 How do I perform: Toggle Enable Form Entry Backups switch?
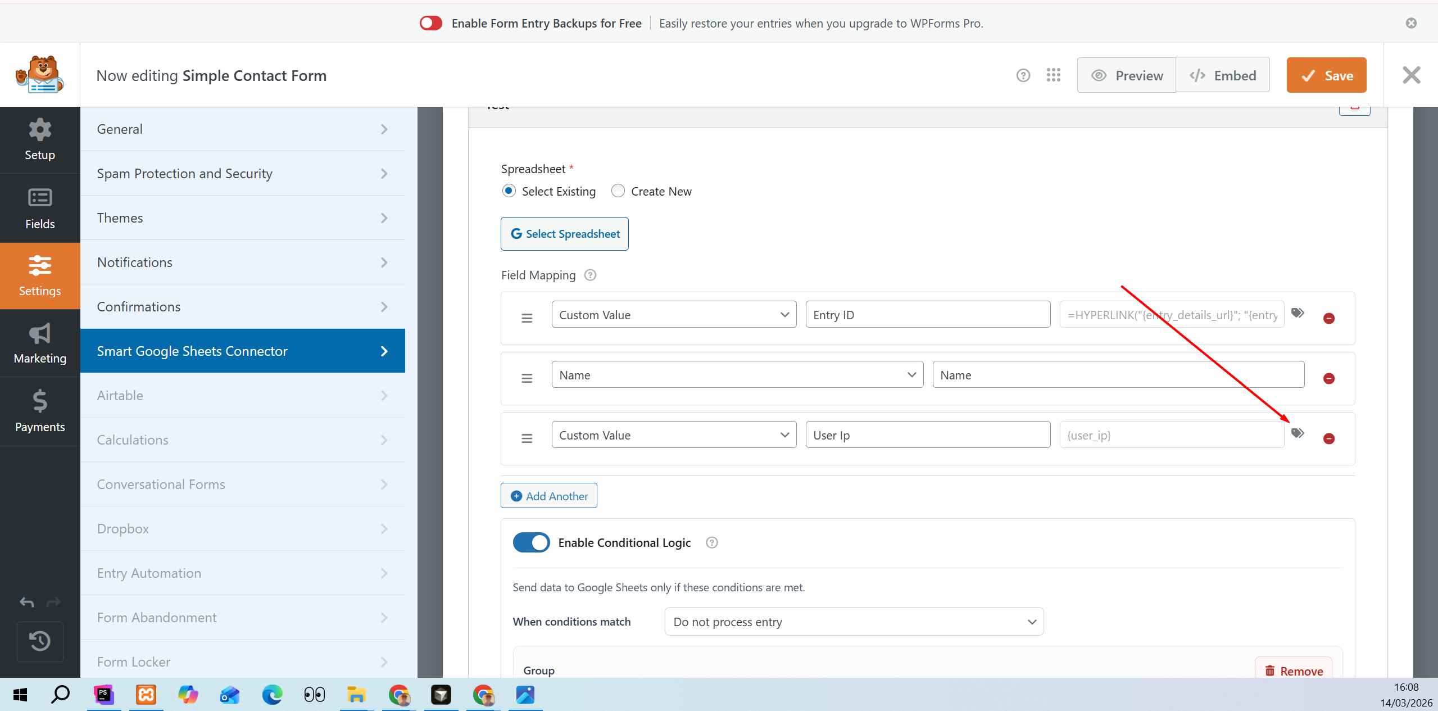click(x=431, y=23)
